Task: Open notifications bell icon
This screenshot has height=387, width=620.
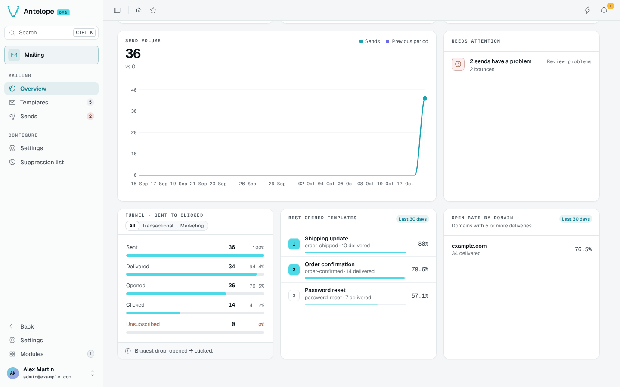Action: tap(604, 10)
